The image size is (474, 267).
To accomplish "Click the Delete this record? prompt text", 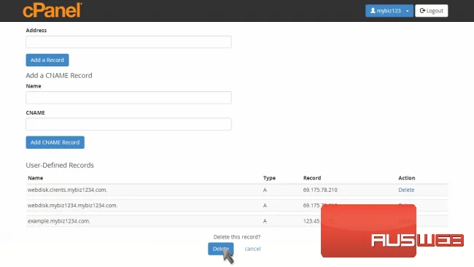I will click(237, 237).
